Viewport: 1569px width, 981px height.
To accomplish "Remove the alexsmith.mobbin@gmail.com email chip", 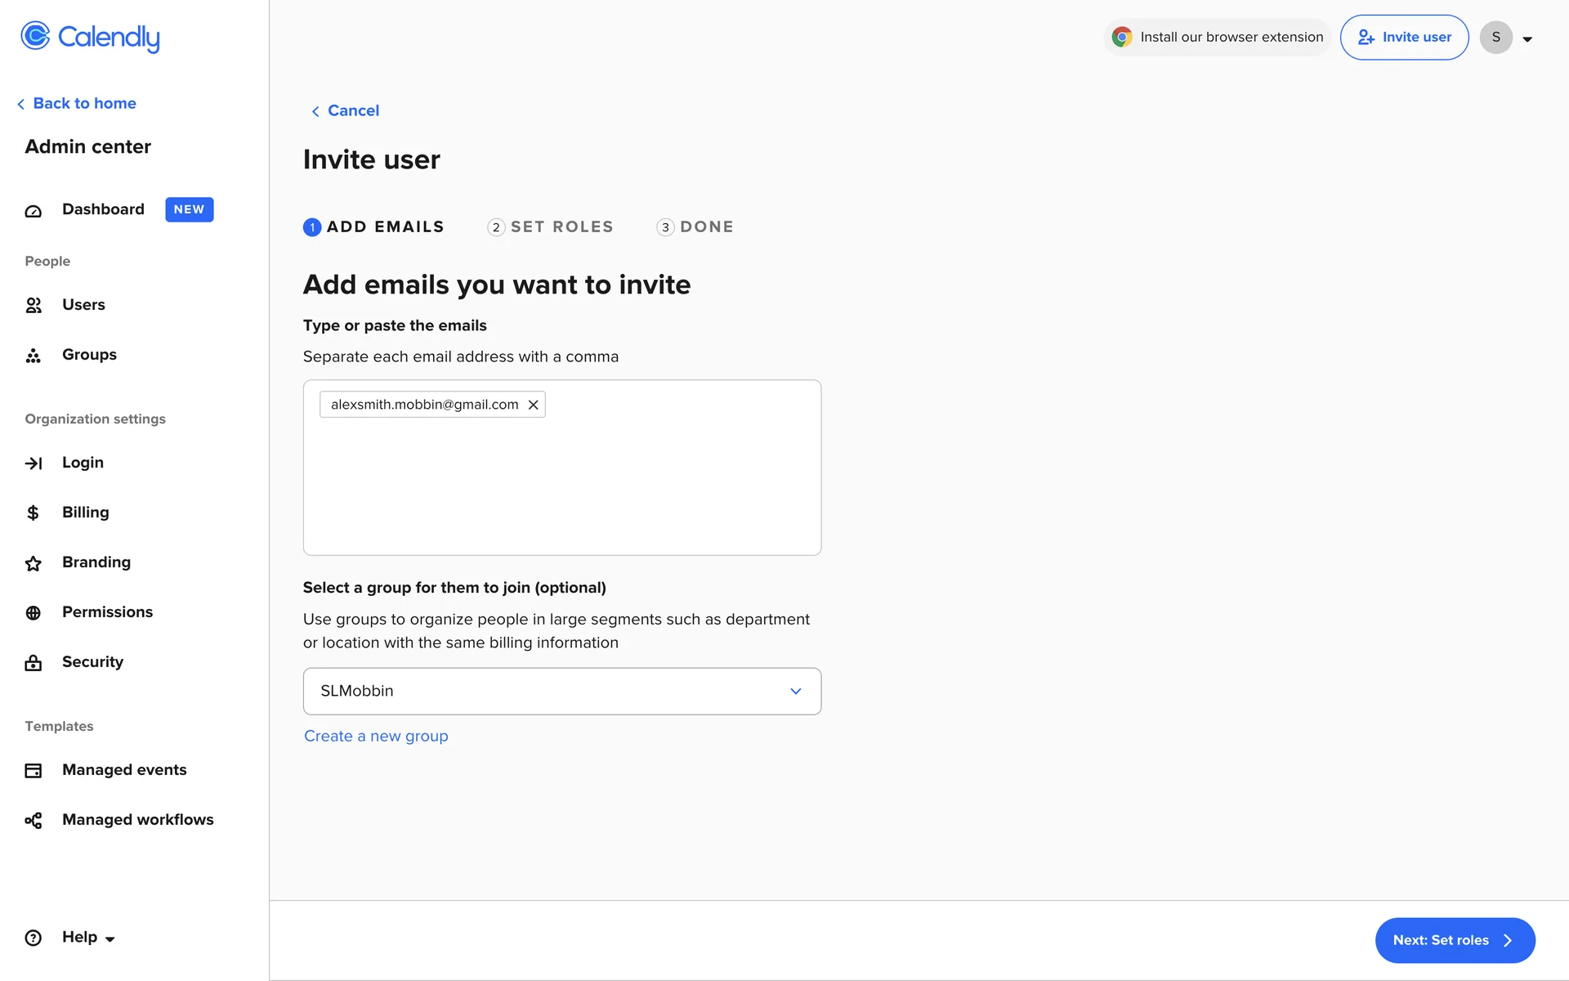I will 533,405.
